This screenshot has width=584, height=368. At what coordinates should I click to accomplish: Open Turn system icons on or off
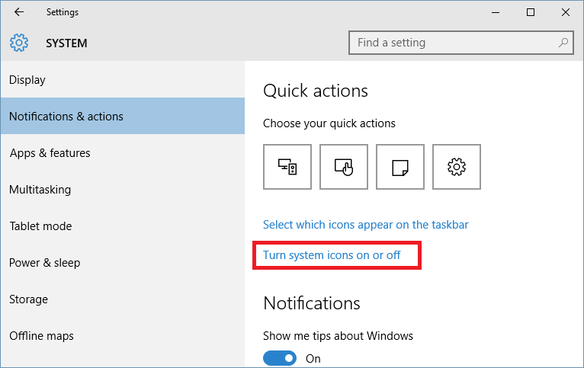[332, 255]
